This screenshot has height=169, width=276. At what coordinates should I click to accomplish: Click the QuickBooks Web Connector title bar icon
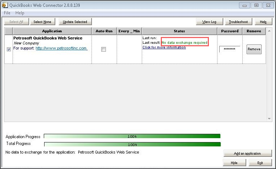coord(5,5)
